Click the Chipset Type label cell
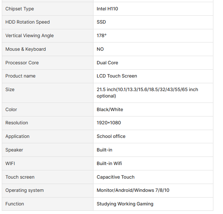Image resolution: width=223 pixels, height=214 pixels. click(48, 9)
